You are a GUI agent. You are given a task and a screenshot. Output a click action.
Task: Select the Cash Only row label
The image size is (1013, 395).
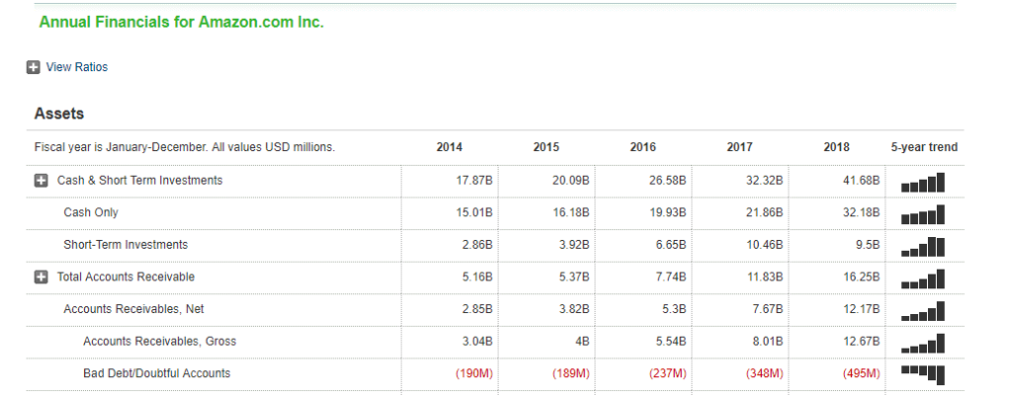tap(91, 212)
